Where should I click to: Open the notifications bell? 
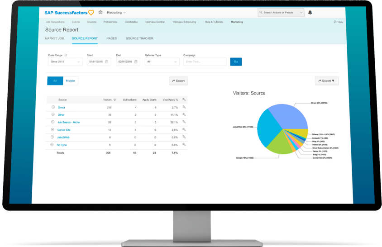tap(310, 13)
